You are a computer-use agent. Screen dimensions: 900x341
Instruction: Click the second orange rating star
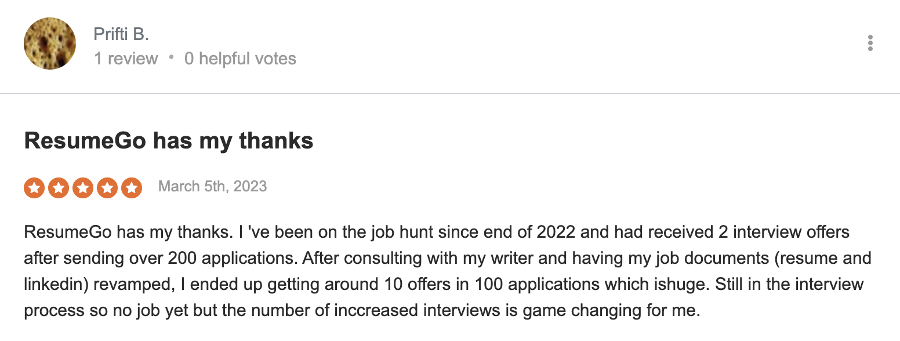59,187
